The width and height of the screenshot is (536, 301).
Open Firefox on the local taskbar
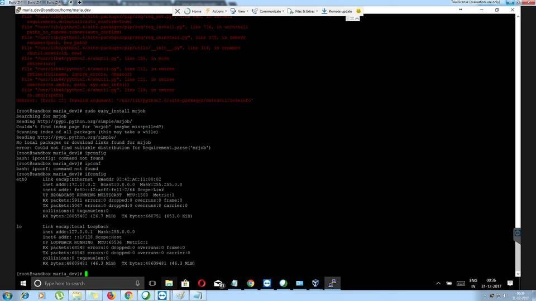point(111,295)
